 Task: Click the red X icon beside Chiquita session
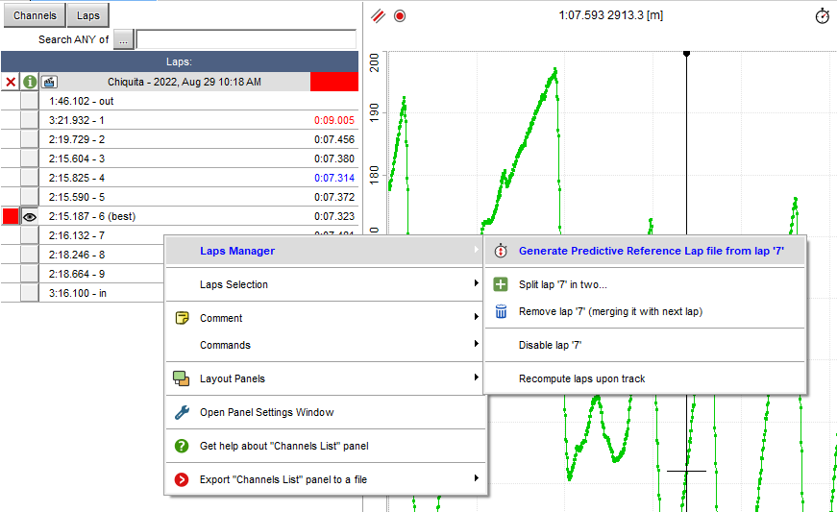click(x=11, y=83)
